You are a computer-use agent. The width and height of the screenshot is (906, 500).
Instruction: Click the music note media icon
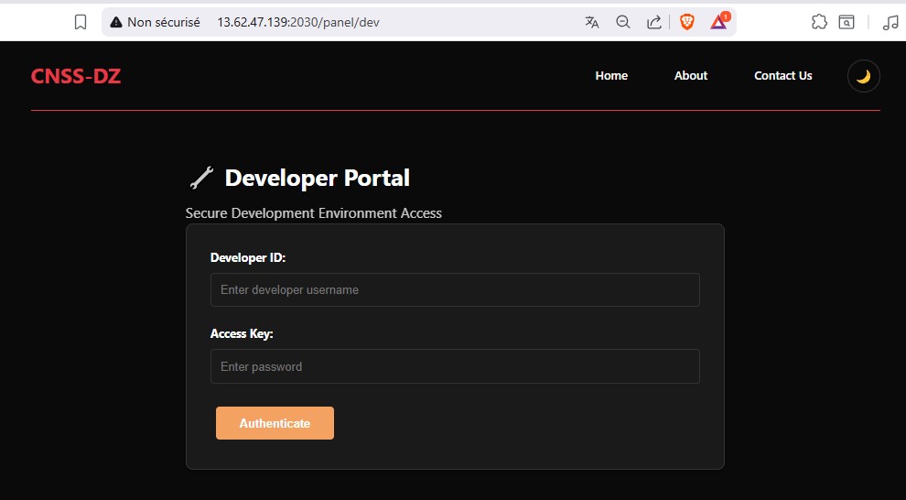(x=890, y=22)
